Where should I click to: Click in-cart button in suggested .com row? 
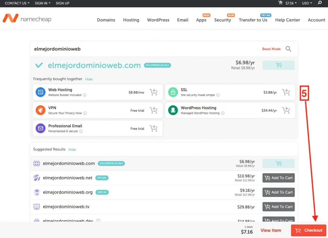pos(278,163)
